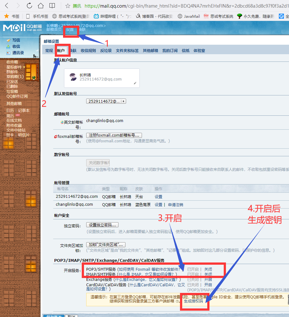
Task: Click the QQ Mail logo
Action: [x=22, y=28]
